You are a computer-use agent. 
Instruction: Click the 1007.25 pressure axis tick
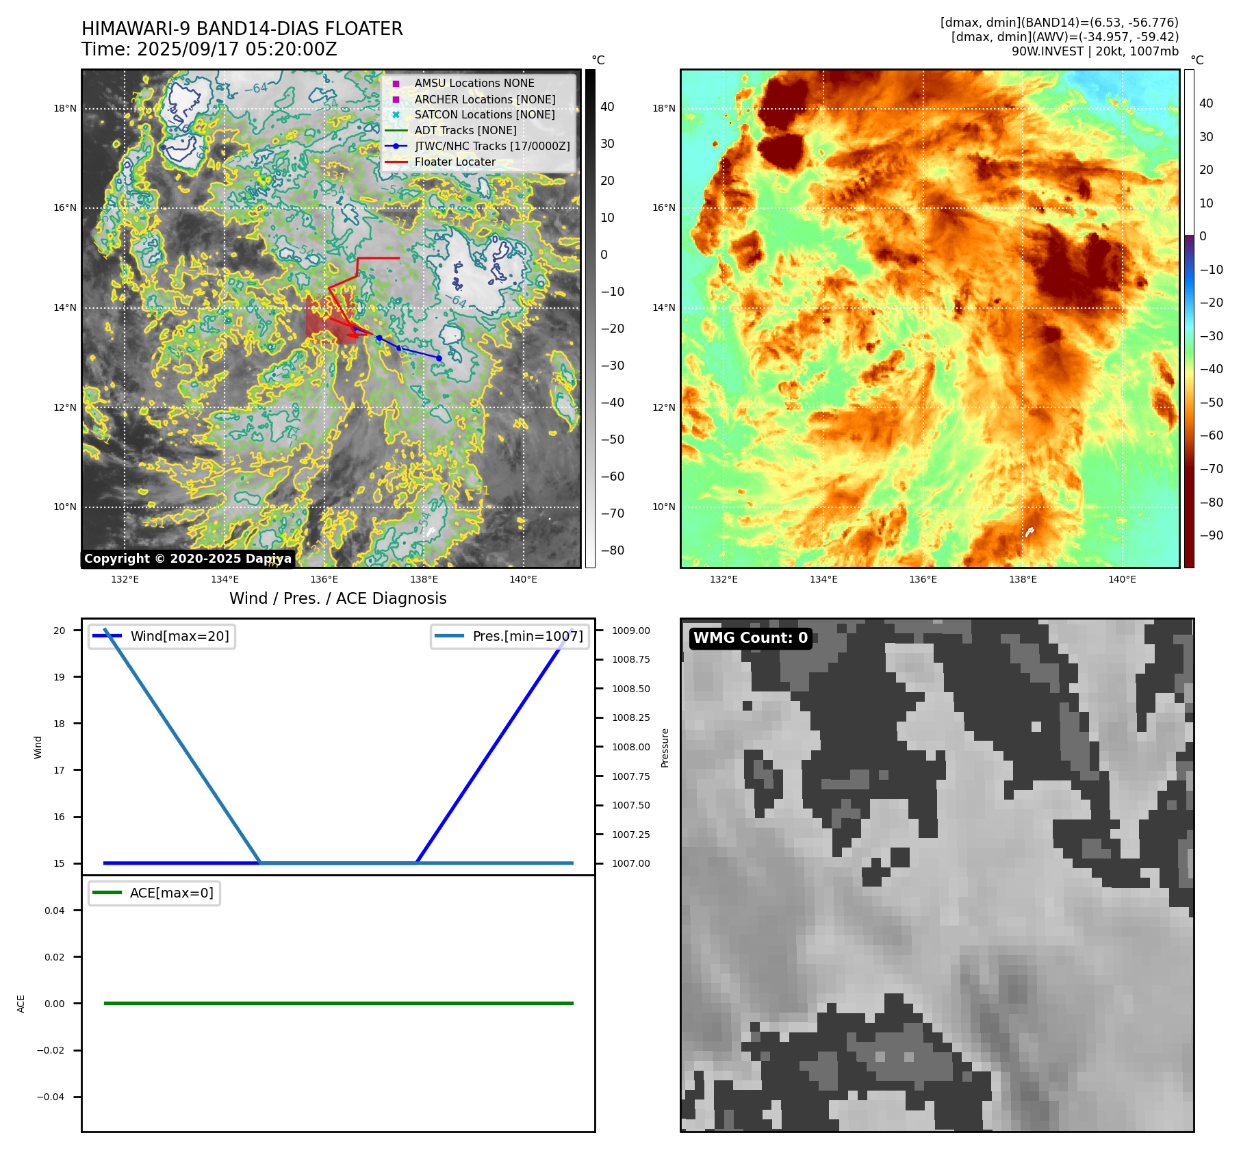click(631, 835)
